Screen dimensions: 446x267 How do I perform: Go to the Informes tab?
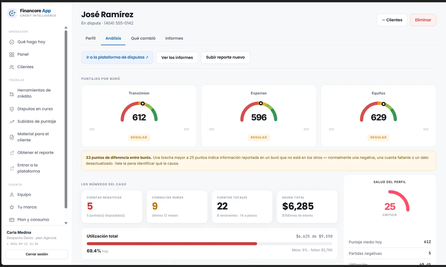point(174,38)
